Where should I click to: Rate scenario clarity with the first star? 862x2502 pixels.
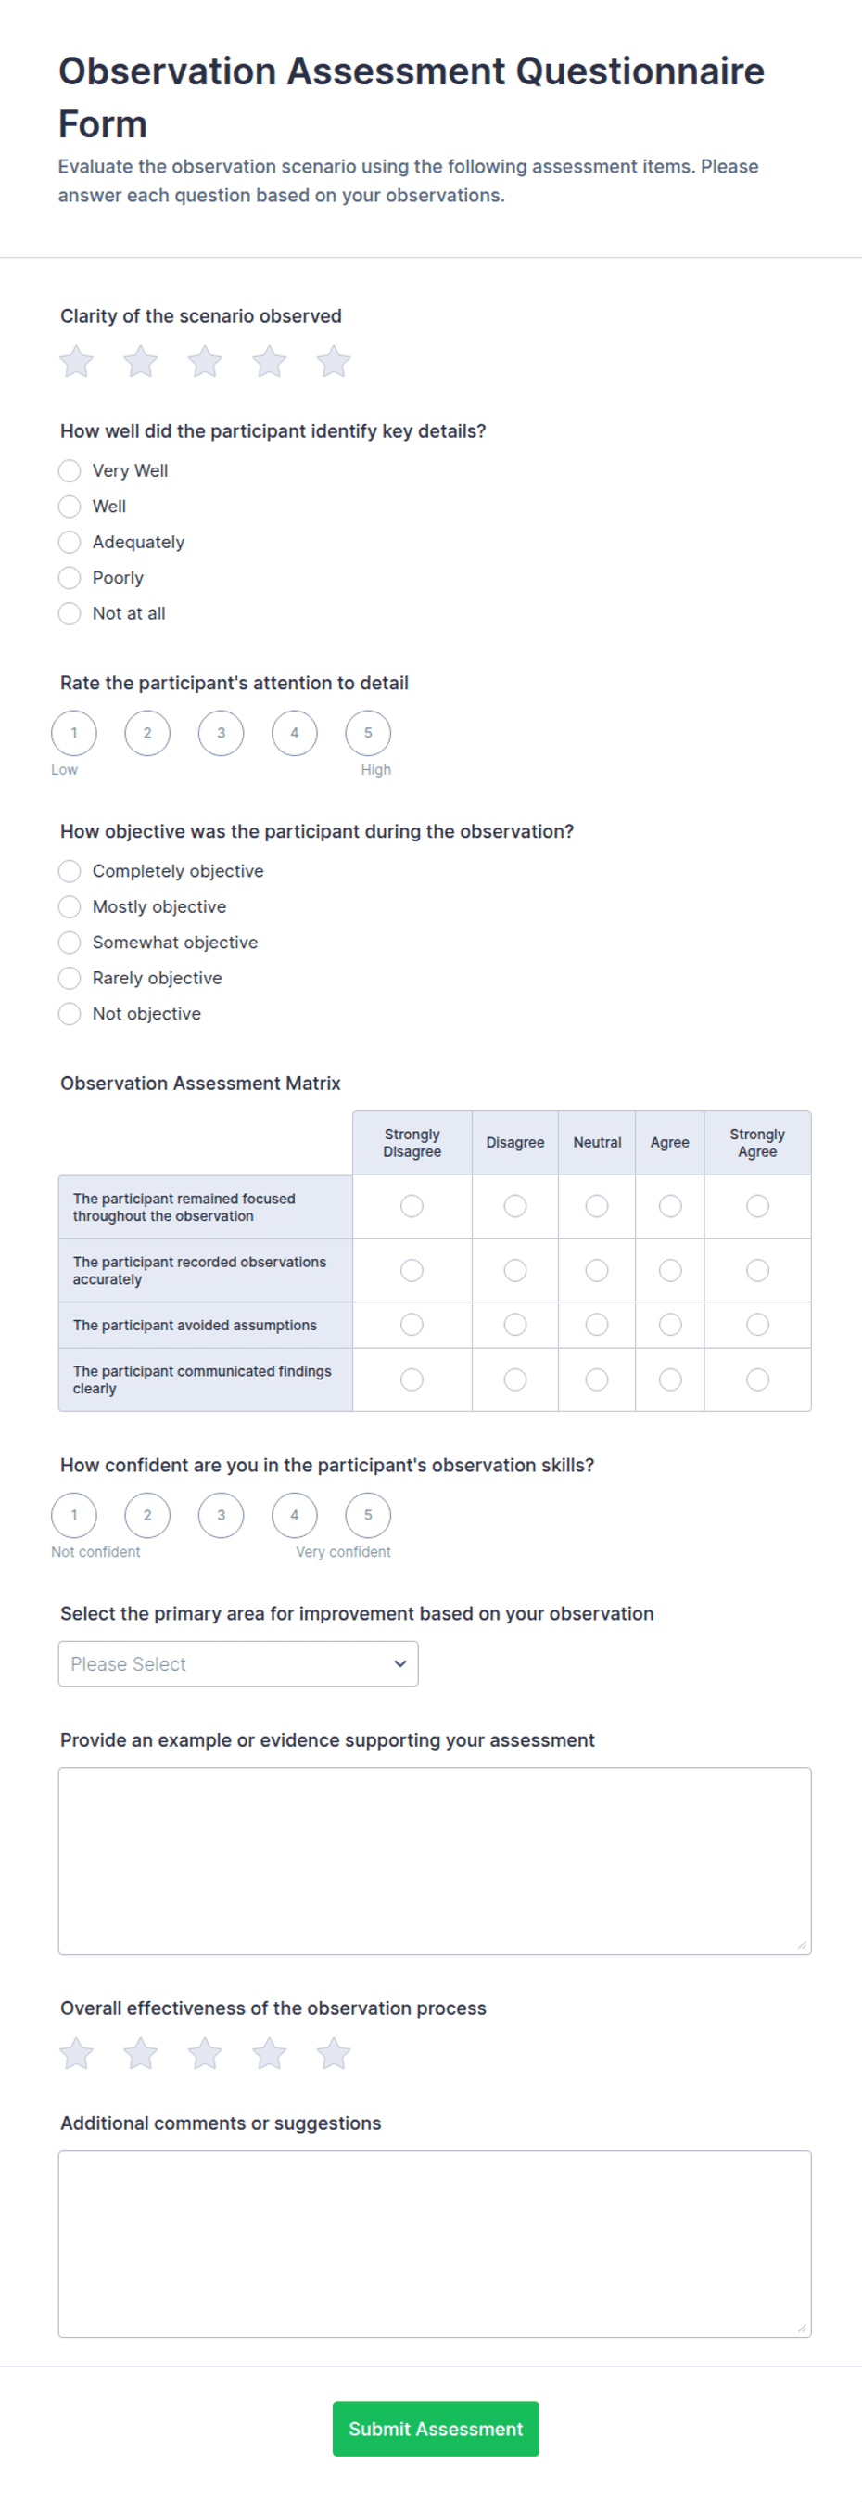(76, 361)
